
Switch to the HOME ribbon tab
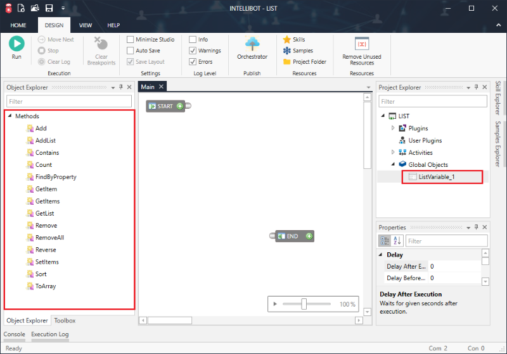click(18, 25)
